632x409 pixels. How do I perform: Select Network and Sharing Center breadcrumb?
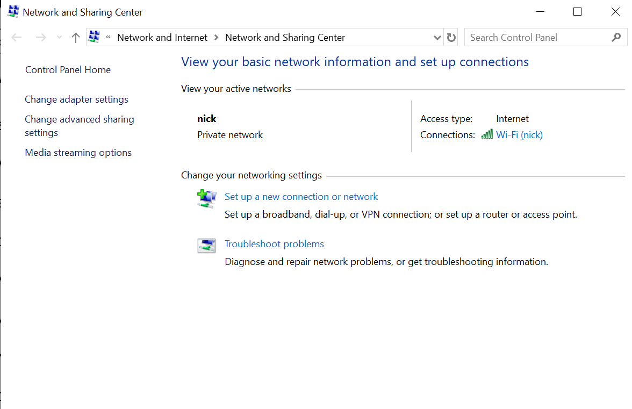pyautogui.click(x=285, y=38)
